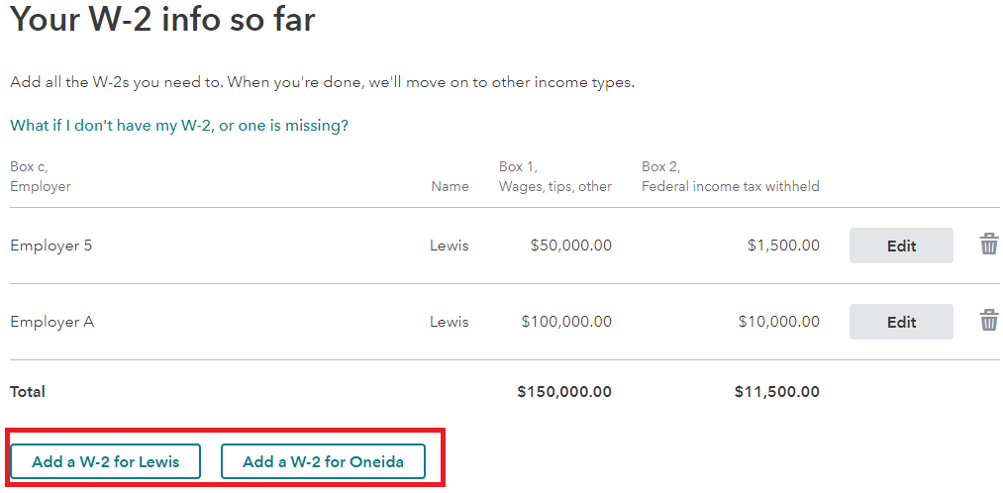Click the "Your W-2 info so far" heading
Image resolution: width=1003 pixels, height=493 pixels.
163,20
